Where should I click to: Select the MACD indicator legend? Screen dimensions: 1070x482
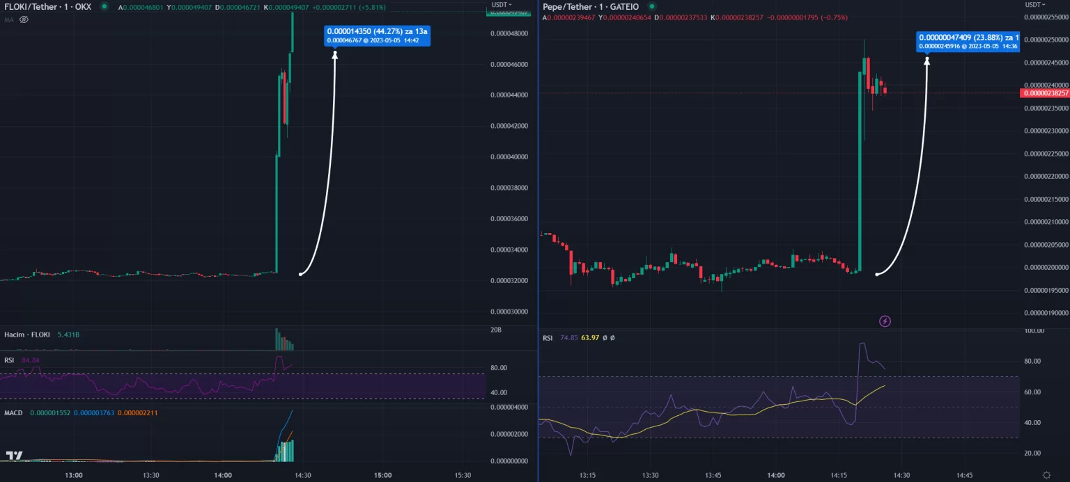pos(13,413)
